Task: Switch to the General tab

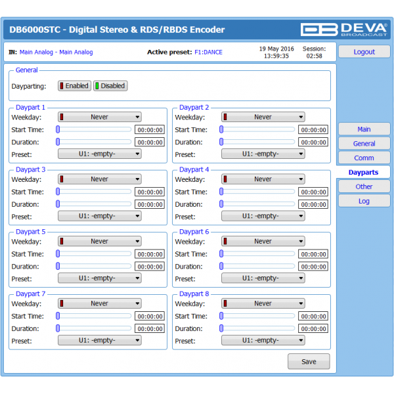Action: coord(364,143)
